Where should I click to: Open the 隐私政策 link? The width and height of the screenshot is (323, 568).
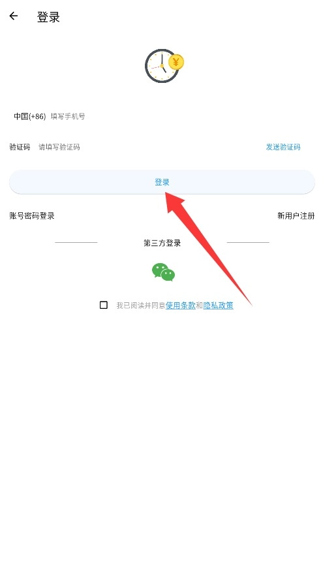(x=219, y=306)
